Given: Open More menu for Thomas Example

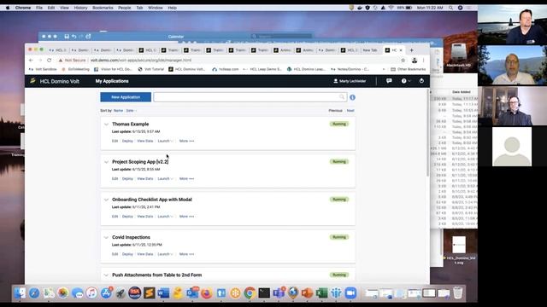Looking at the screenshot, I should [x=186, y=141].
